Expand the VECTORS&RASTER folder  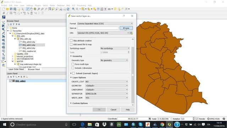13,59
